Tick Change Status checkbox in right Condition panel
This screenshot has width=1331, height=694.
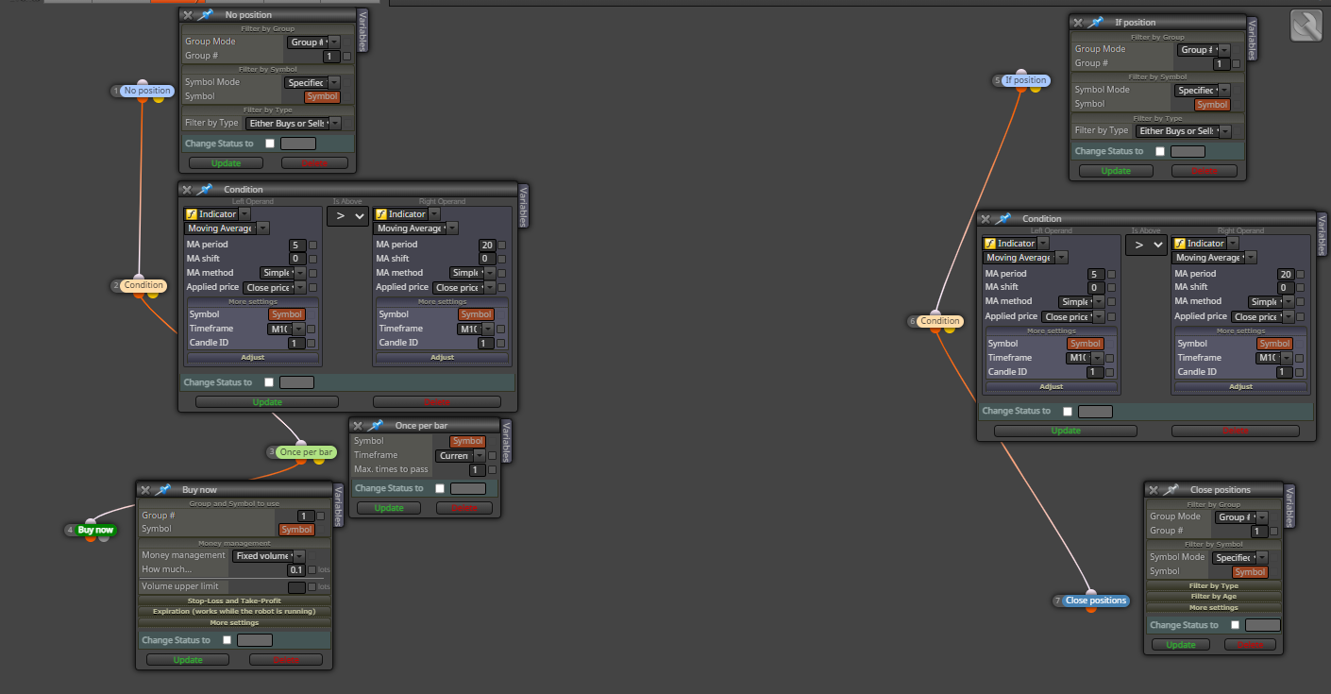click(1068, 412)
